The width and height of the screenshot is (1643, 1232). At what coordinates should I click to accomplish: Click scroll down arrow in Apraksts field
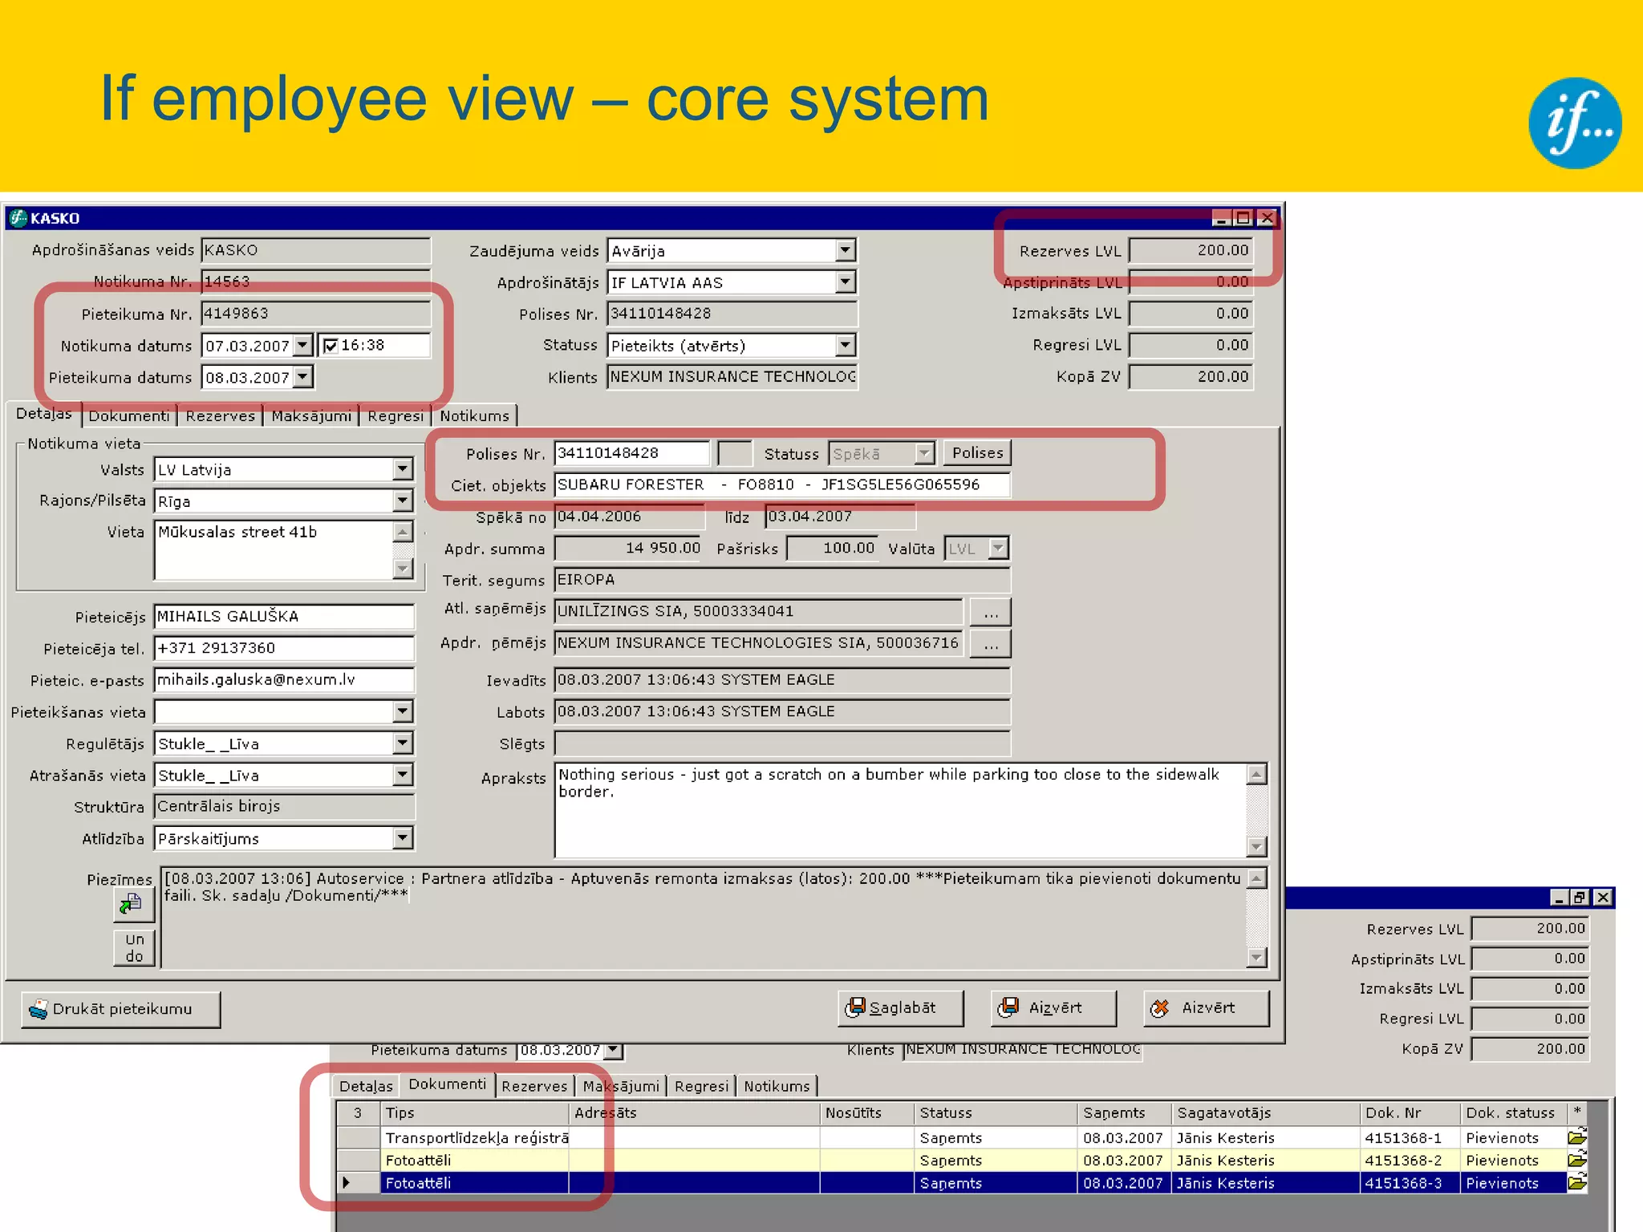point(1256,846)
